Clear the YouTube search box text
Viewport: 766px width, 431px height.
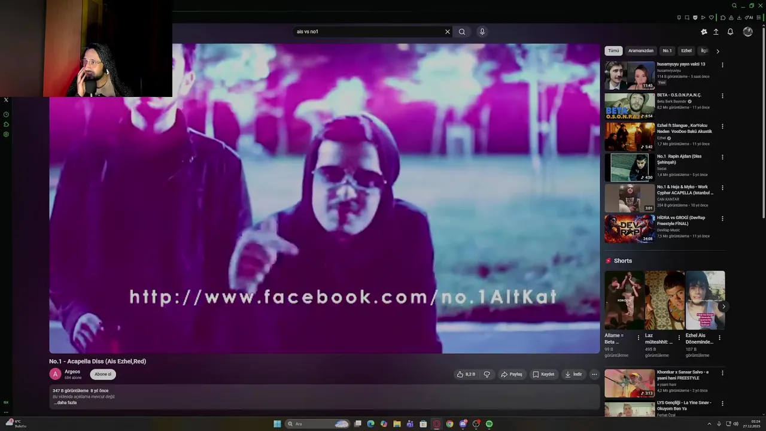point(447,32)
